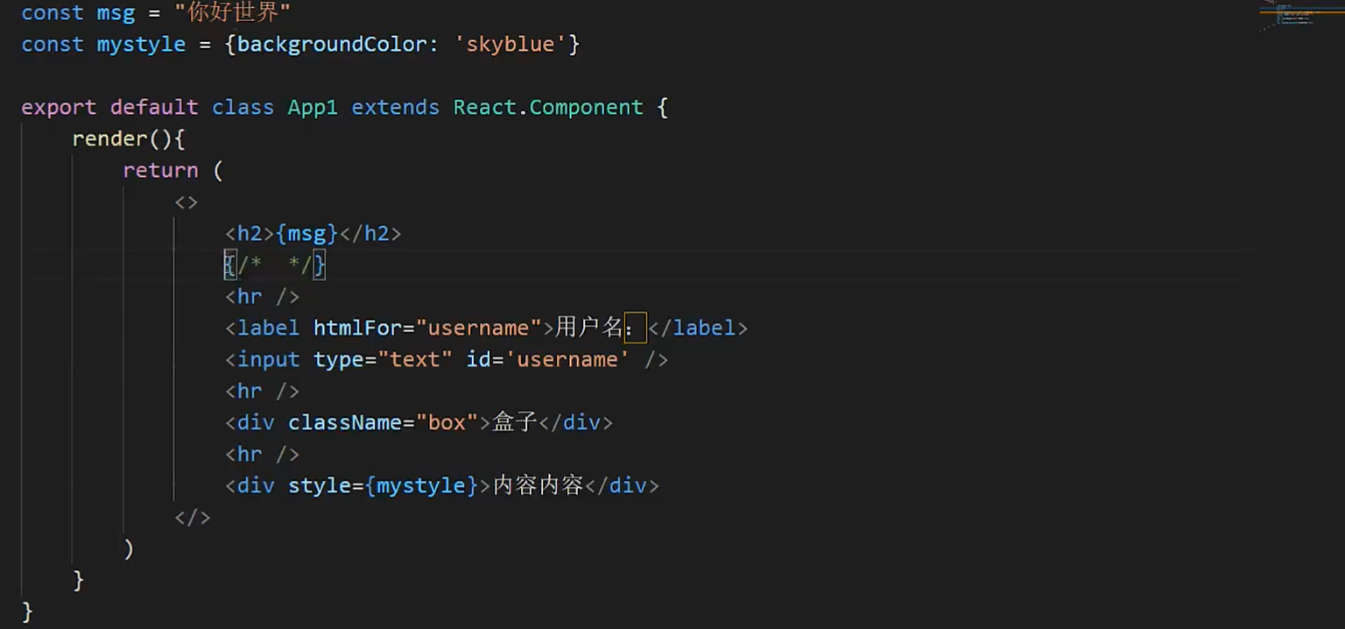Click the type="text" attribute value
Image resolution: width=1345 pixels, height=629 pixels.
click(414, 359)
